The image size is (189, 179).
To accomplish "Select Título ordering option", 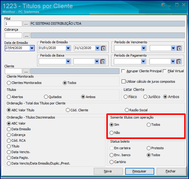I will pos(9,146).
